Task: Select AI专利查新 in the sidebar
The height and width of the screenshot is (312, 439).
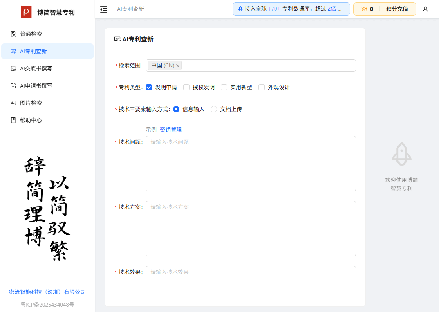Action: point(47,51)
